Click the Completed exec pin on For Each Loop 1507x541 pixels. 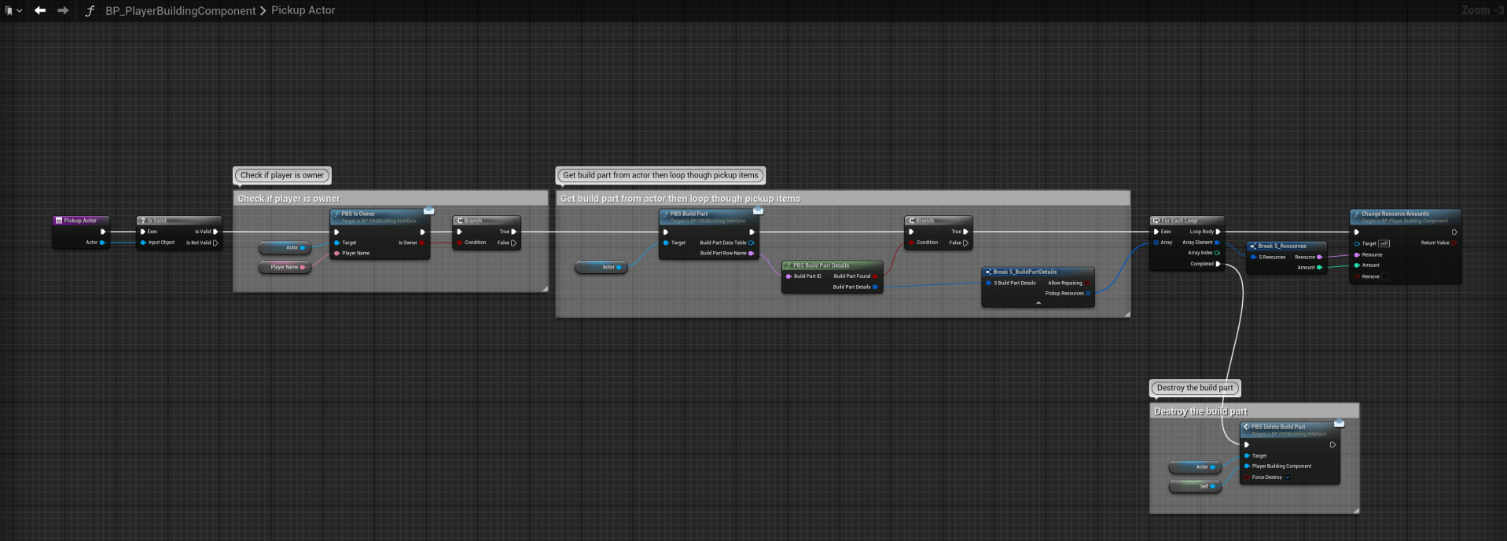[x=1218, y=264]
